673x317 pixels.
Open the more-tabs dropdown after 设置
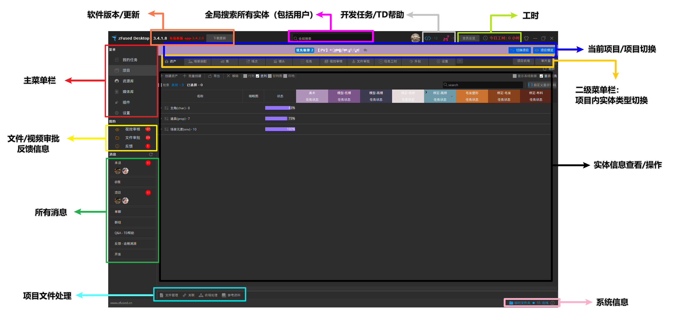[x=460, y=61]
